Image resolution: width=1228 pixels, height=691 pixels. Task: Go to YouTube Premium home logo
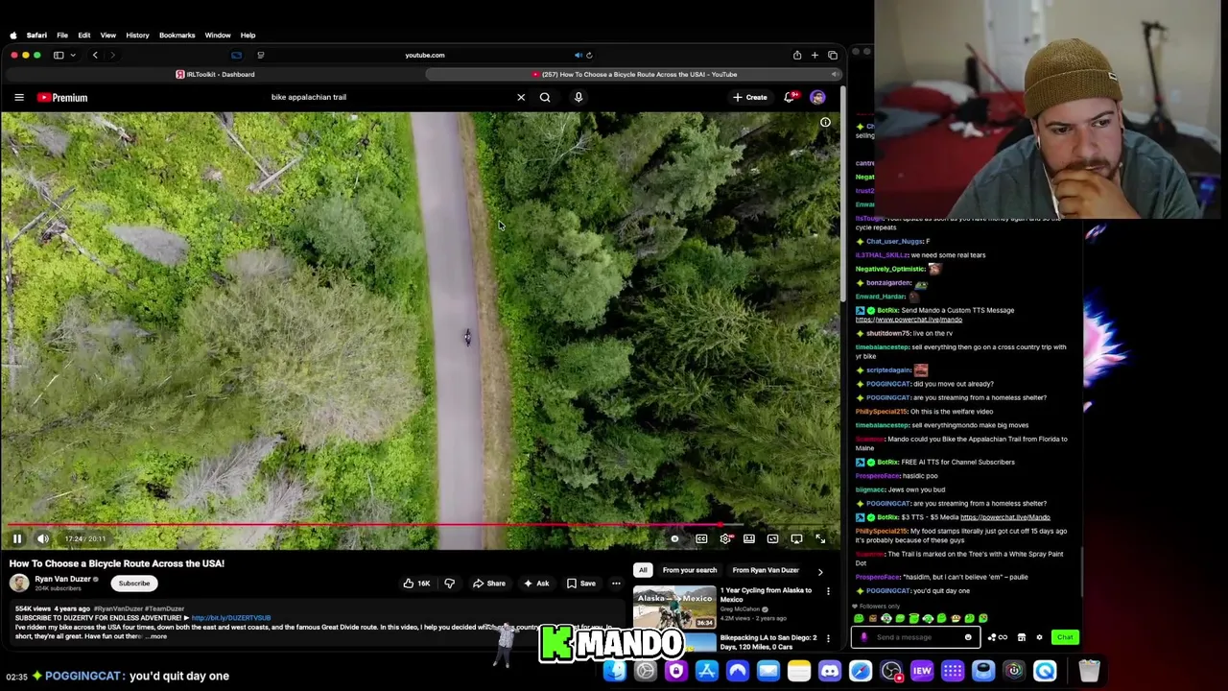pyautogui.click(x=62, y=97)
